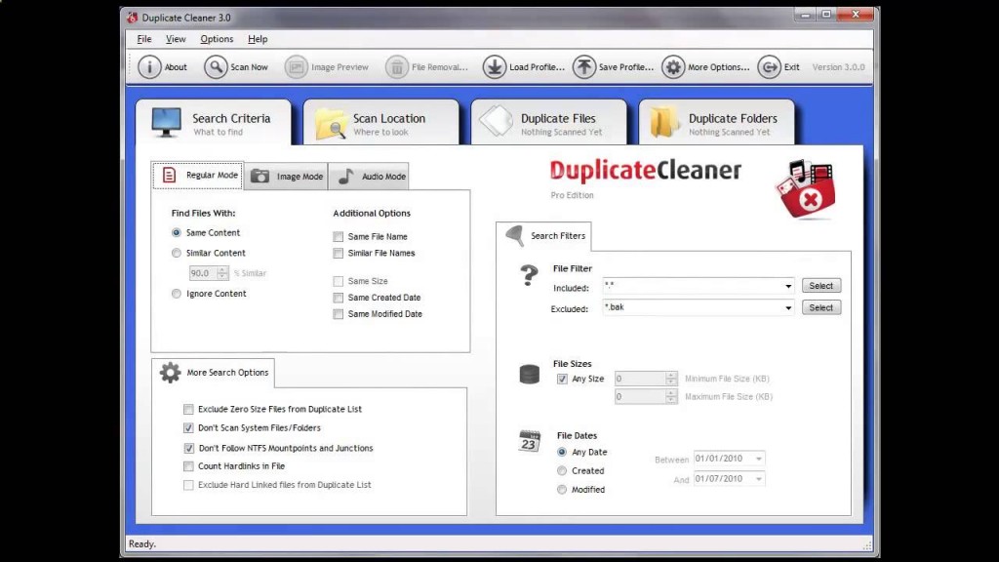Click the gear icon beside More Search Options
This screenshot has height=562, width=999.
point(170,372)
